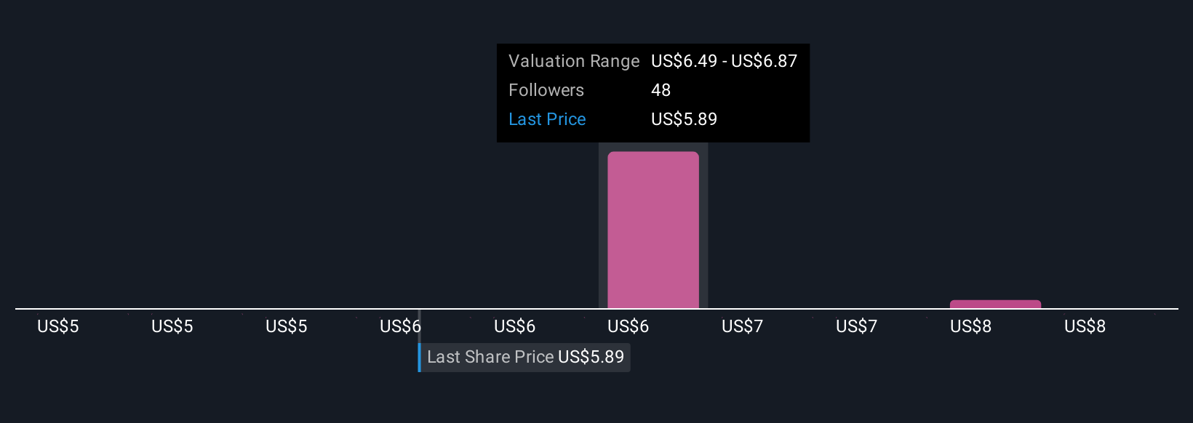Open the Last Price link in tooltip
Viewport: 1193px width, 423px height.
547,119
